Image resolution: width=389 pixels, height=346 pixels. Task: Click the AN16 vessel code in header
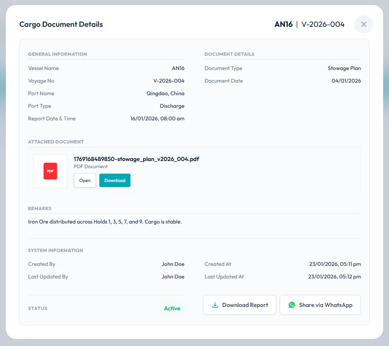point(283,24)
